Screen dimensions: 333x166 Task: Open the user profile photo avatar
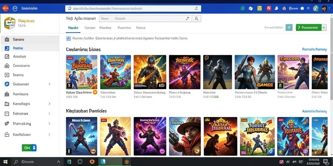pos(324,8)
